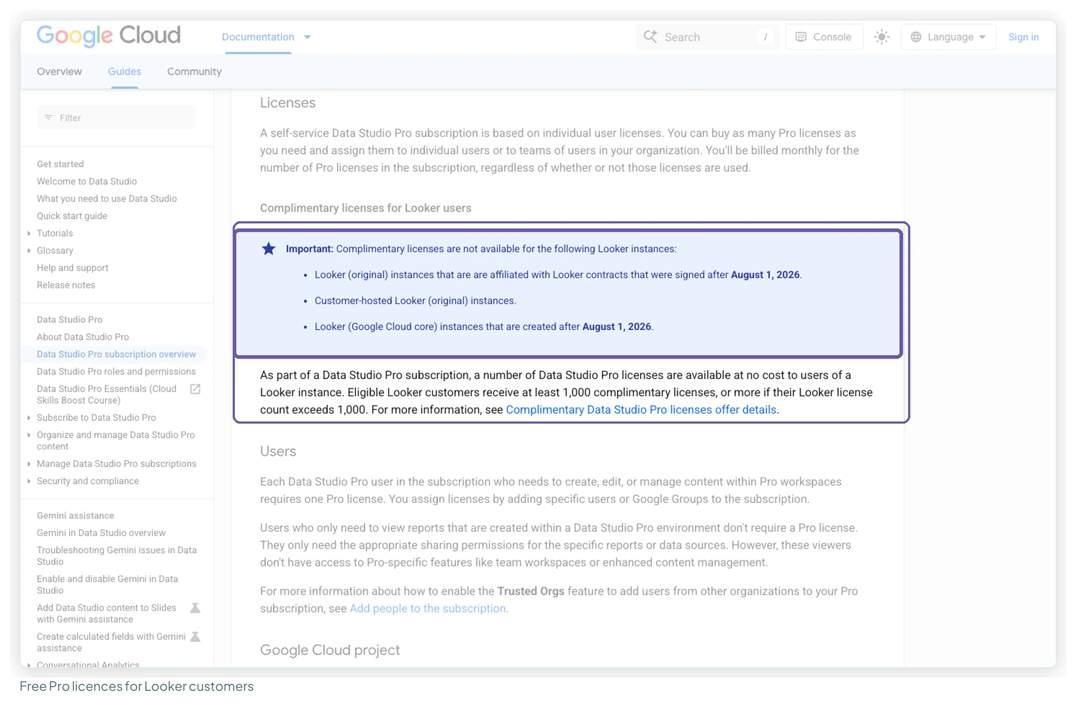Viewport: 1076px width, 704px height.
Task: Click the Users heading
Action: pyautogui.click(x=278, y=451)
